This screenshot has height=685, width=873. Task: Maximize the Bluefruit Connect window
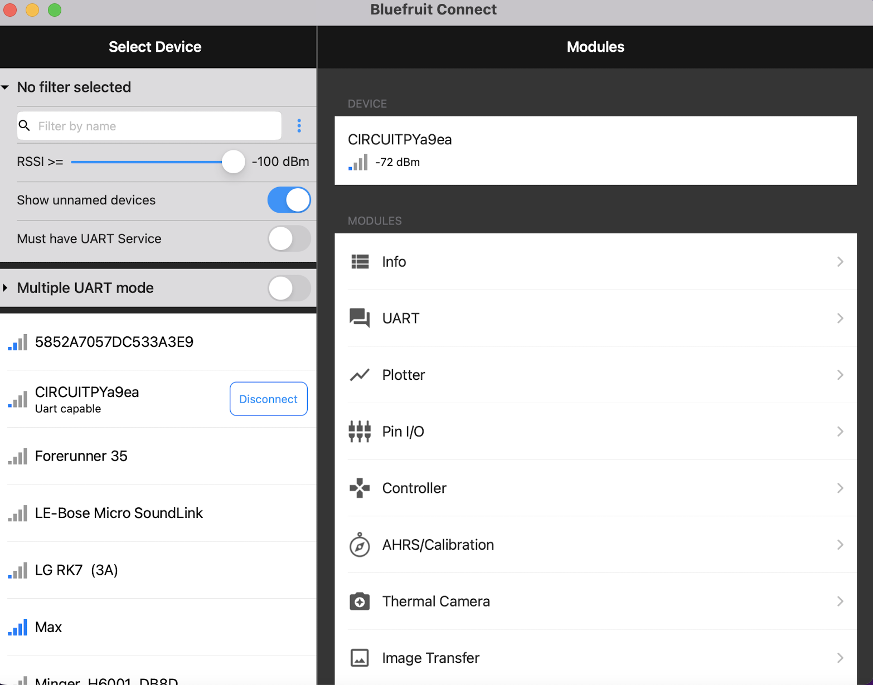click(x=55, y=10)
